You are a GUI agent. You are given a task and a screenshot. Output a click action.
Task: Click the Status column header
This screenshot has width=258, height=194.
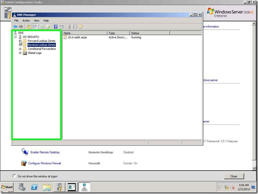(149, 33)
